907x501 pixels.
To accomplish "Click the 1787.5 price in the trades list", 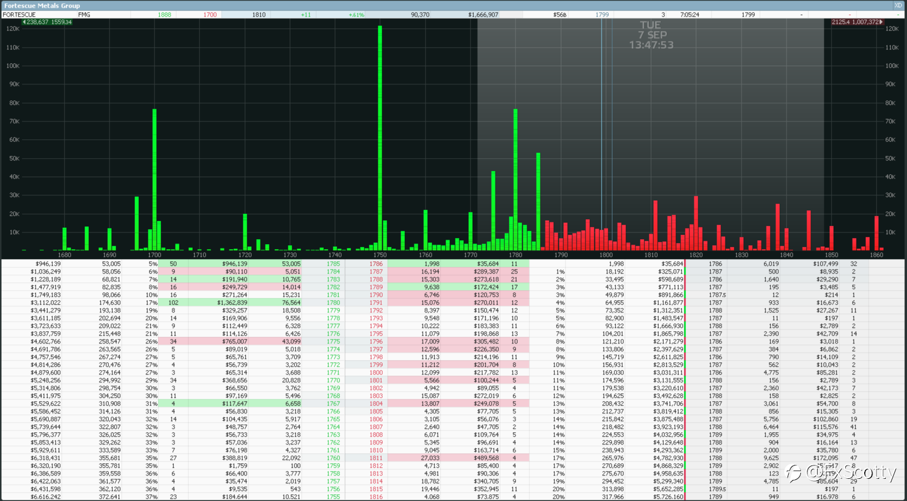I will tap(717, 295).
